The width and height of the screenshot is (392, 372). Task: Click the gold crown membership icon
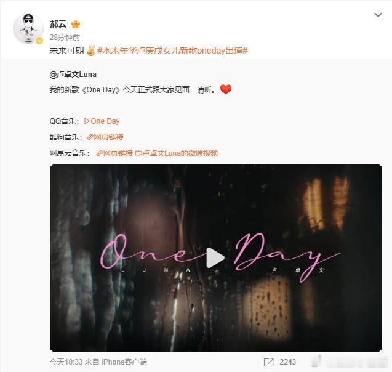(76, 24)
